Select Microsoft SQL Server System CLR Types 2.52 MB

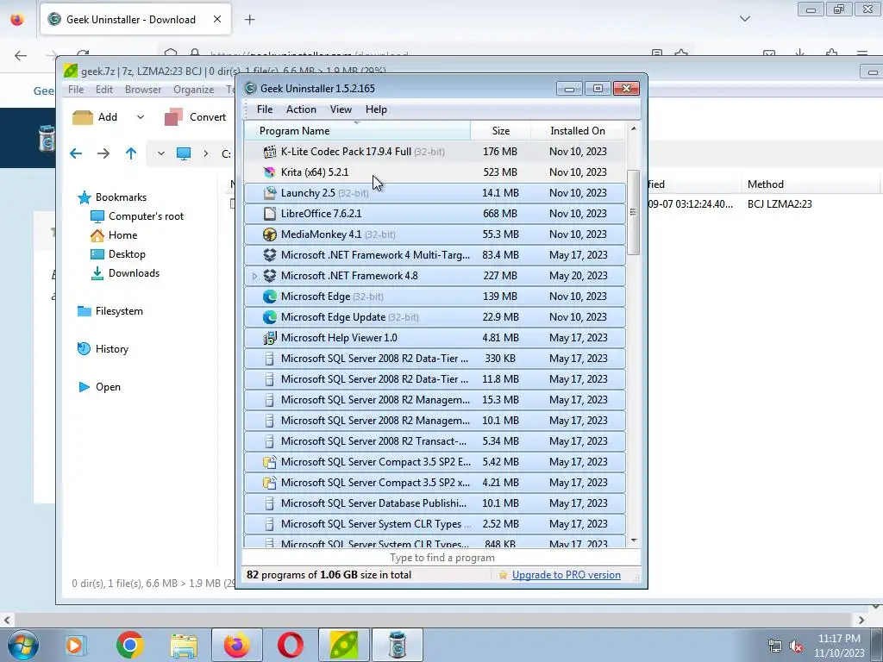[x=435, y=524]
